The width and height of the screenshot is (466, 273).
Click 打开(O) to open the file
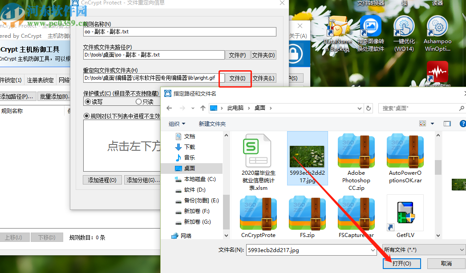click(401, 264)
